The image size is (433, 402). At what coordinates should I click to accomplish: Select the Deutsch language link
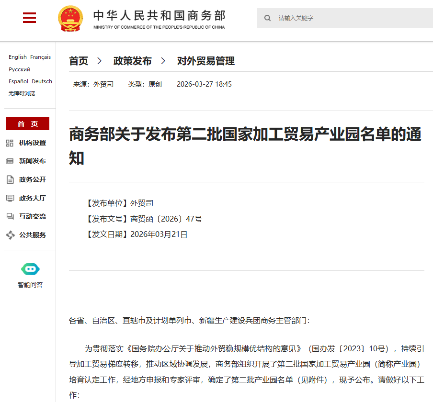[42, 81]
